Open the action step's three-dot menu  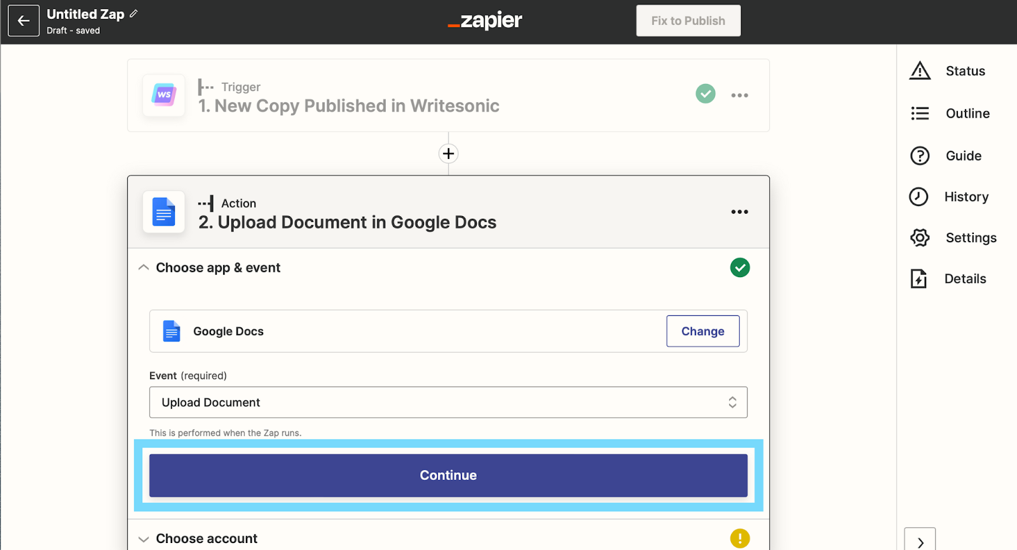coord(739,212)
